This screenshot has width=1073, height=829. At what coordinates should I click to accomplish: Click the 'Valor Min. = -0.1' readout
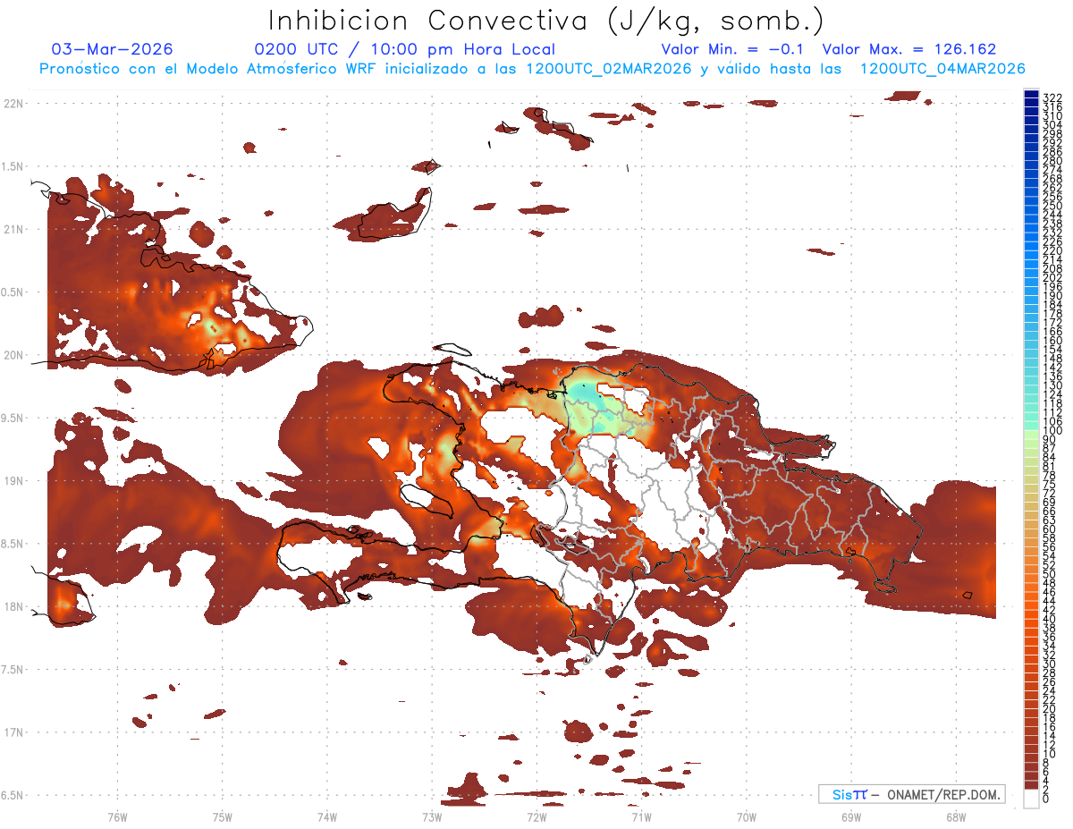(734, 49)
